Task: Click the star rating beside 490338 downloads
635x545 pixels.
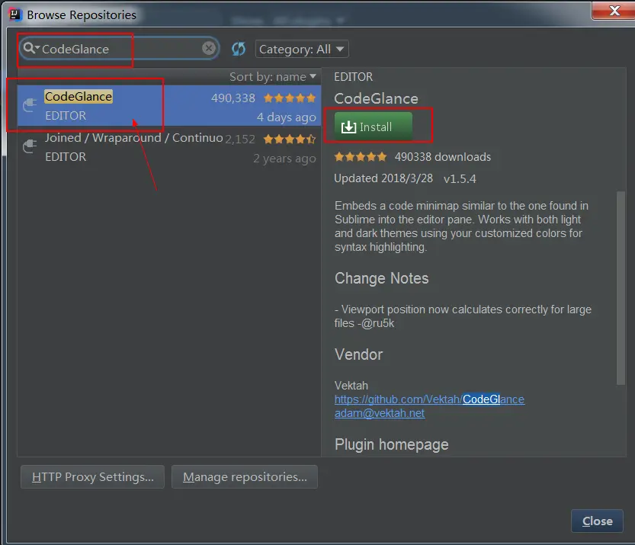Action: pos(361,157)
